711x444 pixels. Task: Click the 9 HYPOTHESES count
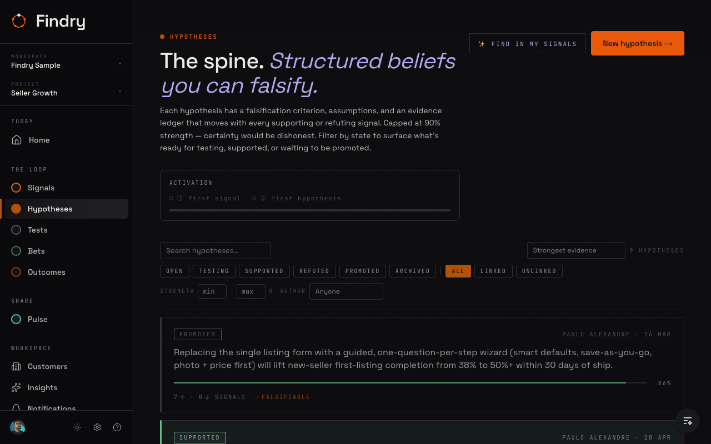(x=657, y=250)
